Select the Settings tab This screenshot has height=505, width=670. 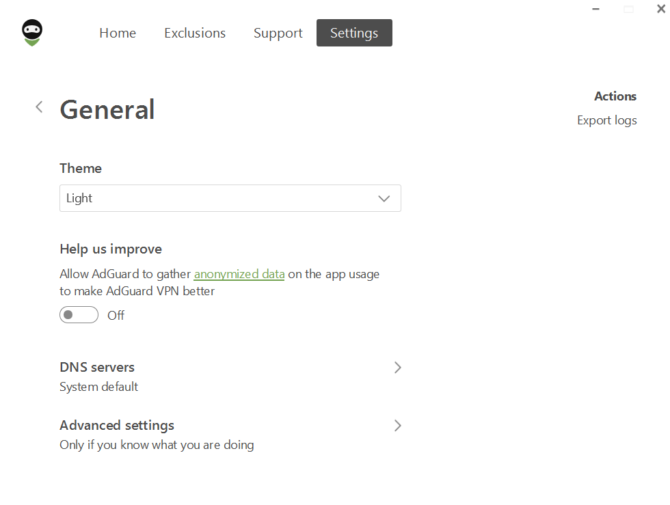(354, 33)
